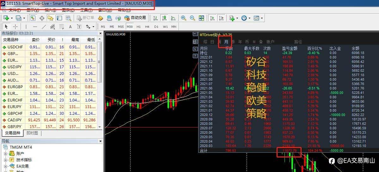
Task: Select the text label T tool
Action: pos(79,27)
